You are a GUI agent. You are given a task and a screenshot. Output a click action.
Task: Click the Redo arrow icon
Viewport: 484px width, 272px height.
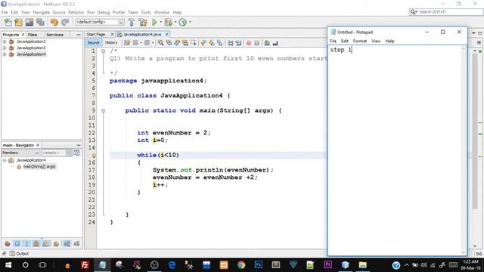65,22
